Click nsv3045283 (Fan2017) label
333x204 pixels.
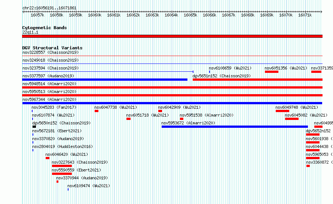54,107
